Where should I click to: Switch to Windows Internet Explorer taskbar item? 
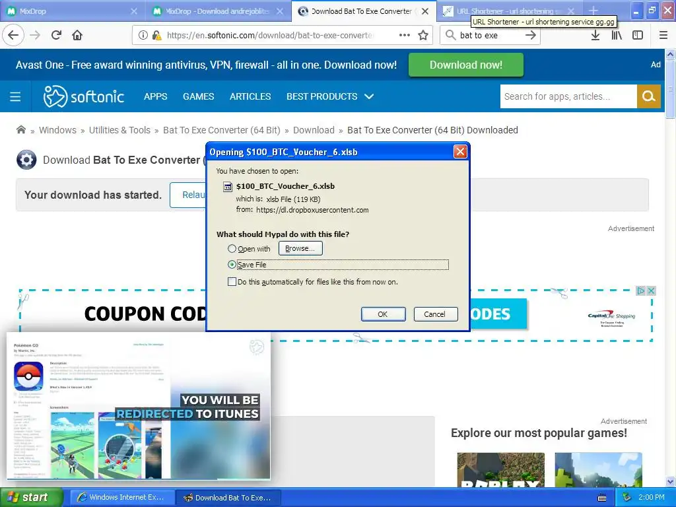pos(122,498)
